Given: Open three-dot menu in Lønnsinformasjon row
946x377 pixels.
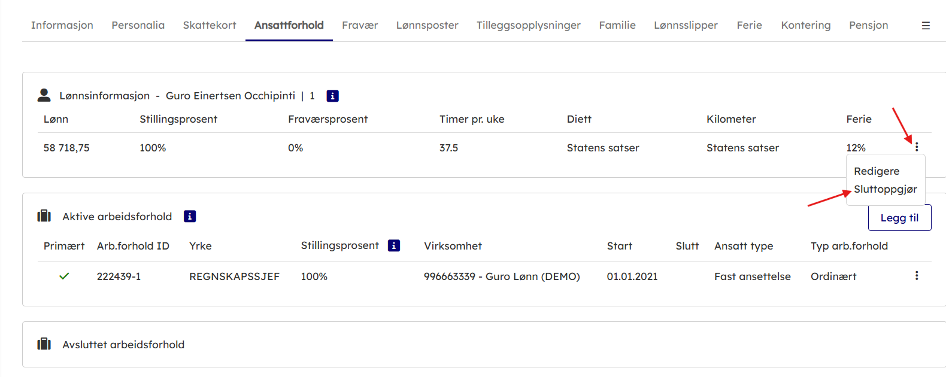Looking at the screenshot, I should pos(917,147).
